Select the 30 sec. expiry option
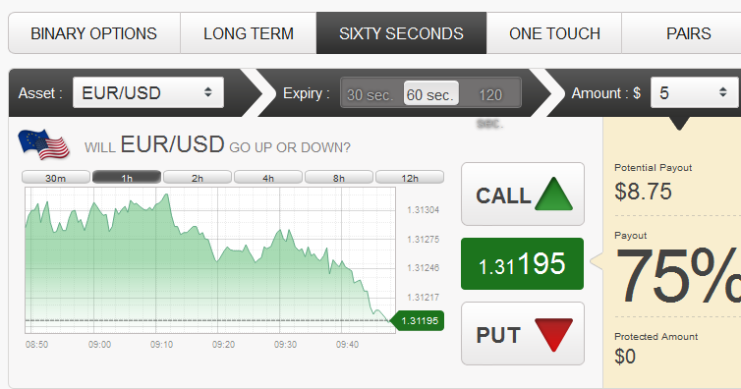The height and width of the screenshot is (389, 741). (x=370, y=95)
